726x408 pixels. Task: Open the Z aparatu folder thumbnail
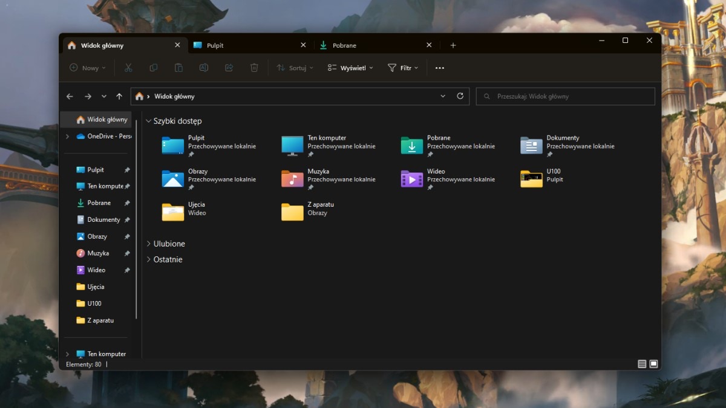(292, 212)
